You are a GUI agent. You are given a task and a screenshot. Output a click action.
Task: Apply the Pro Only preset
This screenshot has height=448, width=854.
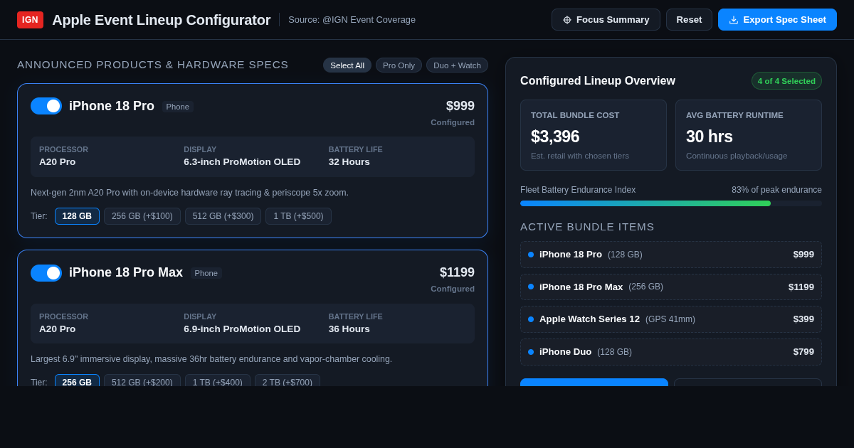(399, 65)
